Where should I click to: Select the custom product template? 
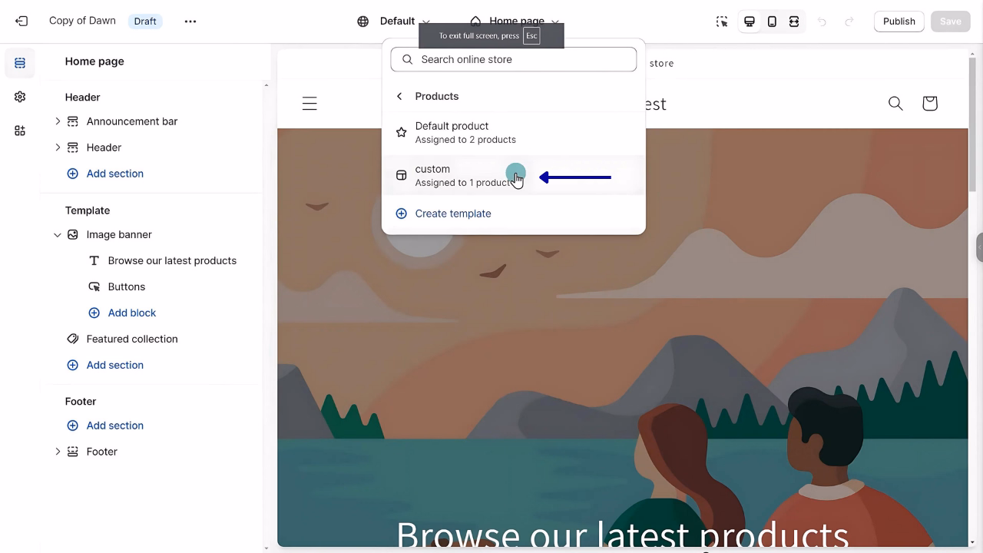pyautogui.click(x=514, y=175)
